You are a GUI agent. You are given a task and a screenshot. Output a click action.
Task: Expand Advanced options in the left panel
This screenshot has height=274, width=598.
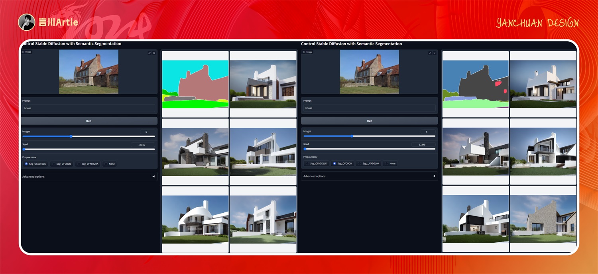pos(89,177)
